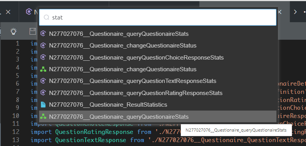The width and height of the screenshot is (306, 146).
Task: Click the magnifier icon in search box
Action: click(46, 18)
